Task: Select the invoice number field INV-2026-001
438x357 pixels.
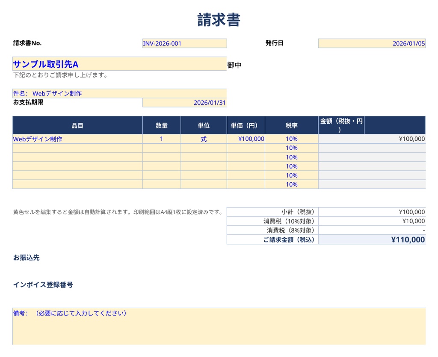Action: point(185,43)
